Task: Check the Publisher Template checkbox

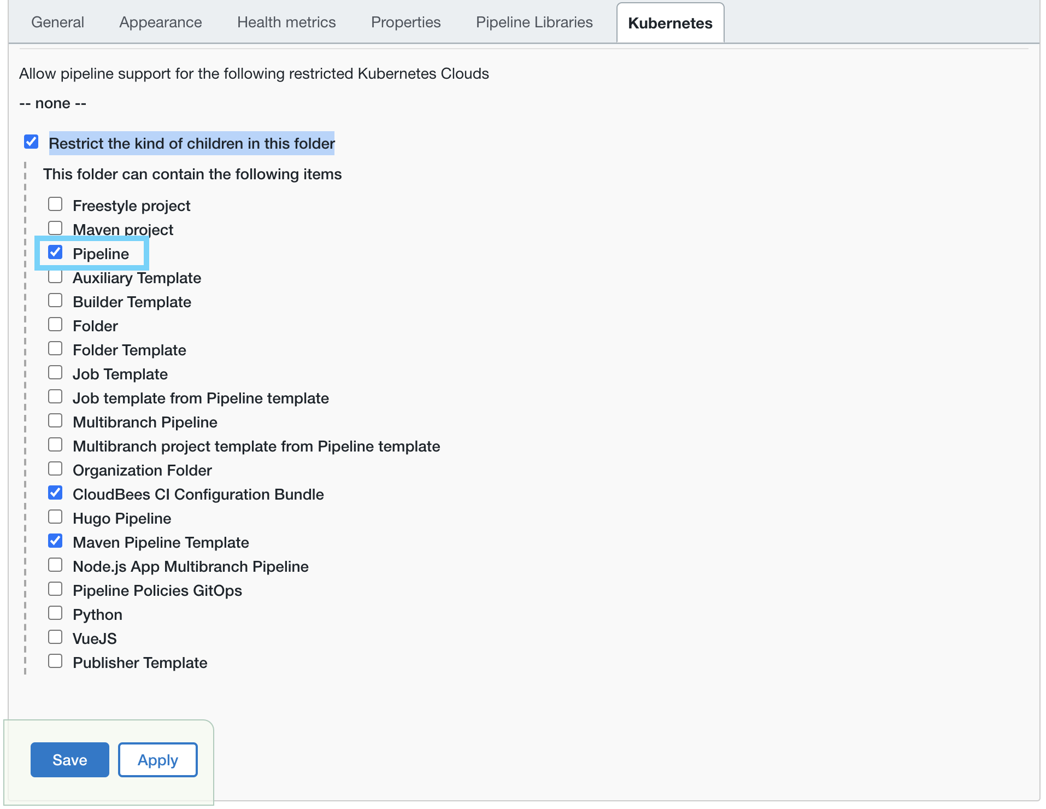Action: point(55,661)
